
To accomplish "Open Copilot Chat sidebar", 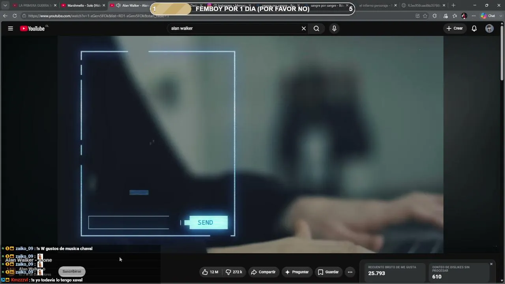I will point(488,16).
